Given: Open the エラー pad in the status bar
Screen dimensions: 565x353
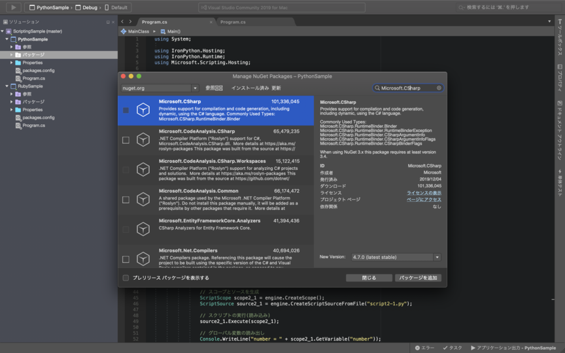Looking at the screenshot, I should (425, 348).
